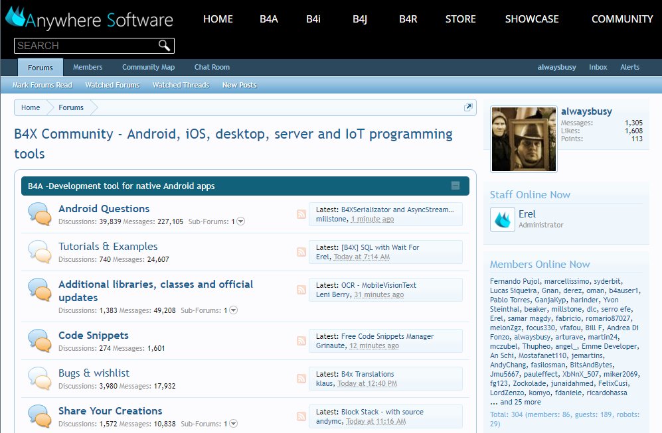Click the Additional libraries speech bubble icon
The image size is (662, 433).
(x=40, y=290)
